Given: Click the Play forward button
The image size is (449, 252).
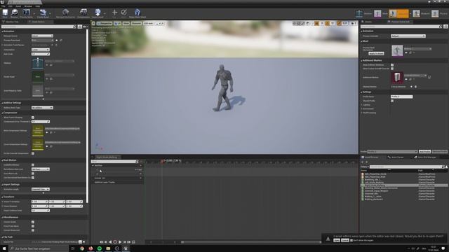Looking at the screenshot, I should pyautogui.click(x=120, y=242).
